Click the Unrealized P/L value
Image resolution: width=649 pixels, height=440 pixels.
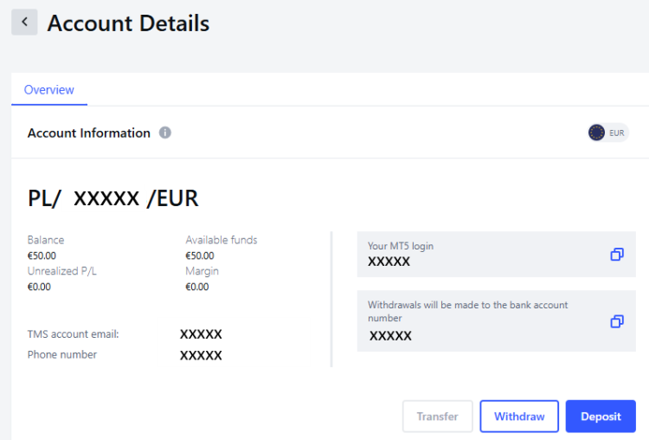[x=39, y=287]
